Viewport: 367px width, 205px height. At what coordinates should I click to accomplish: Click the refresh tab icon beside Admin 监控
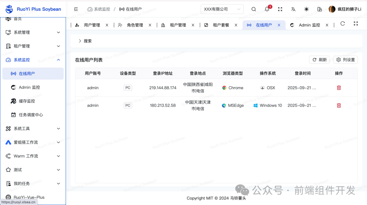[343, 24]
